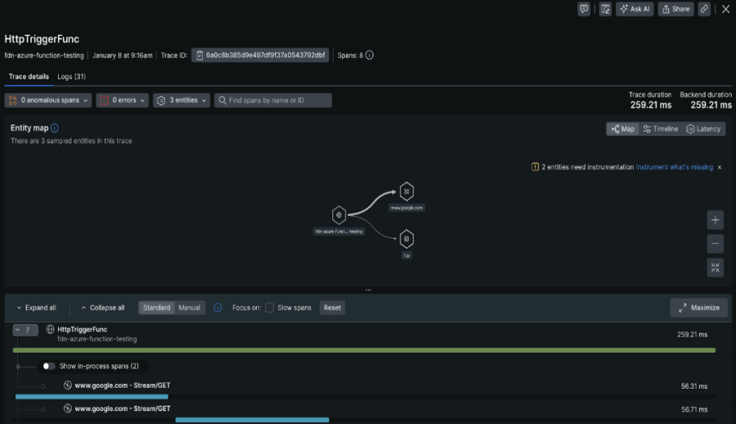Viewport: 736px width, 424px height.
Task: Click Collapse all spans
Action: (x=103, y=308)
